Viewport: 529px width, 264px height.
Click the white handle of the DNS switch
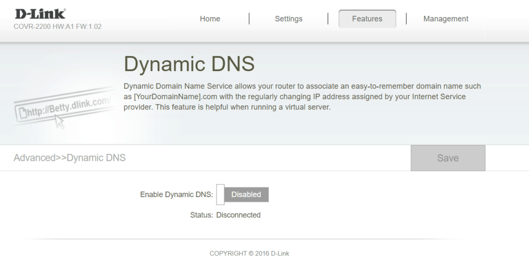(220, 194)
